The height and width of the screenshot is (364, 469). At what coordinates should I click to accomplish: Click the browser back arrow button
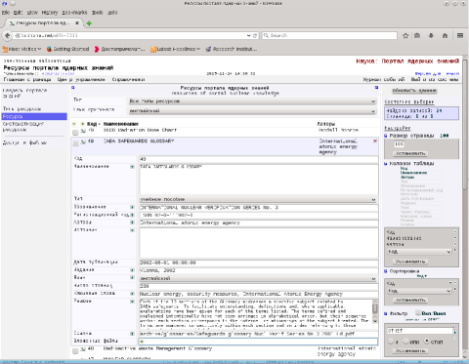pyautogui.click(x=7, y=35)
